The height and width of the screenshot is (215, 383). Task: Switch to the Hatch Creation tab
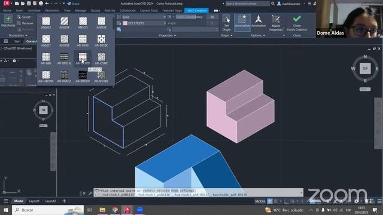pos(196,11)
